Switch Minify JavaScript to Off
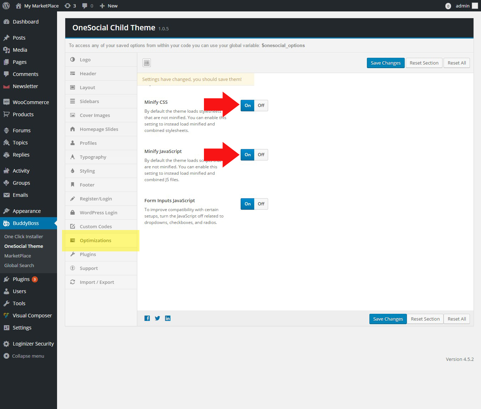 tap(261, 155)
